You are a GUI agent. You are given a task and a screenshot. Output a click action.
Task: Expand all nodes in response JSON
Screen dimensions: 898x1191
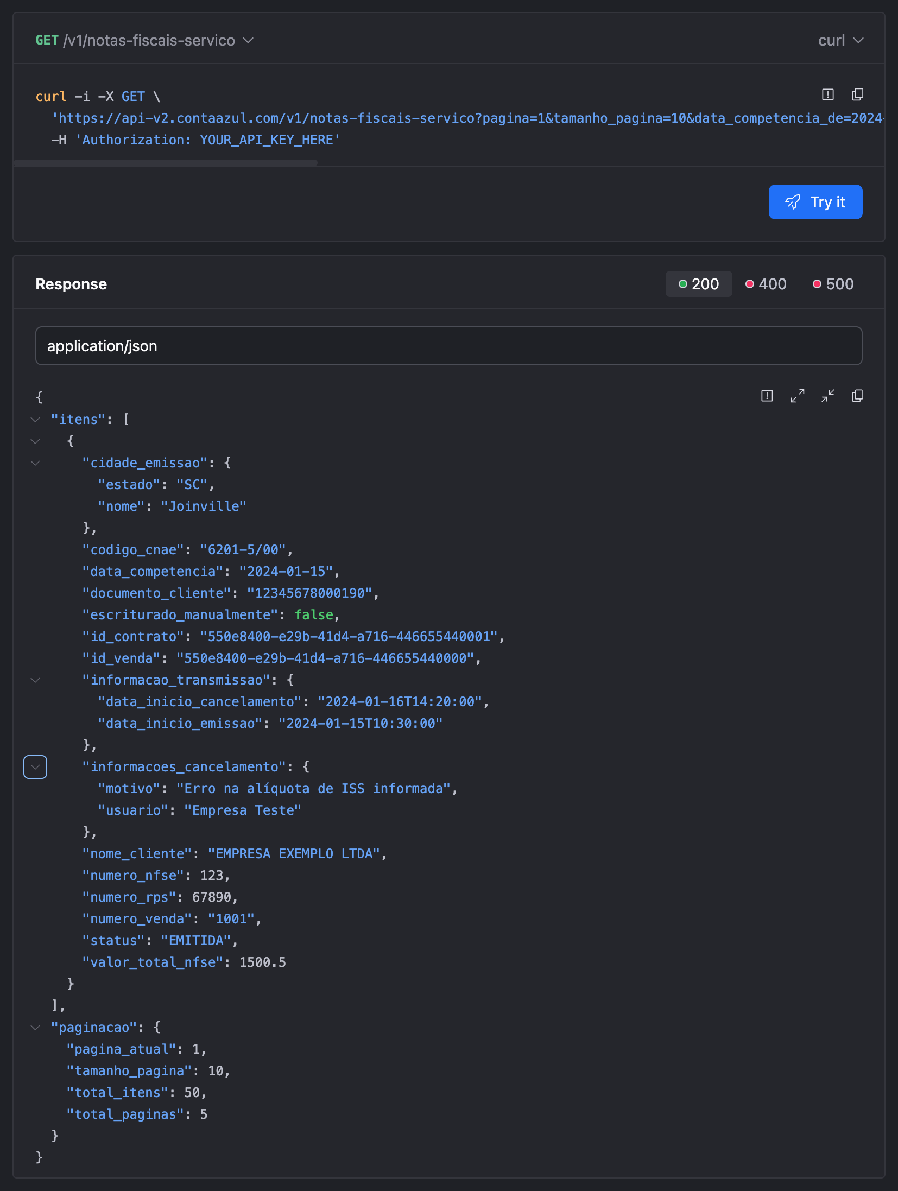[797, 396]
